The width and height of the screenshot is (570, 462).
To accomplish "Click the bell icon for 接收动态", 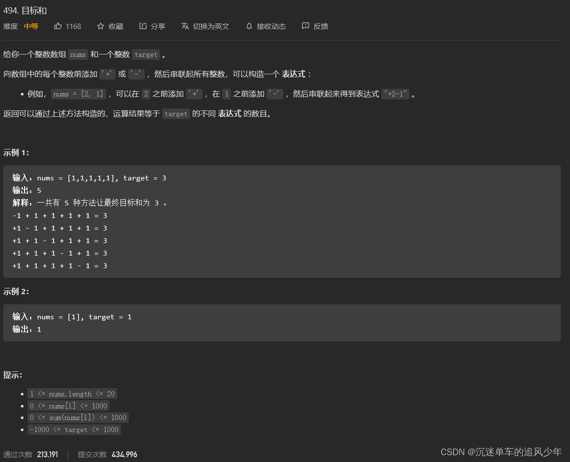I will 249,26.
